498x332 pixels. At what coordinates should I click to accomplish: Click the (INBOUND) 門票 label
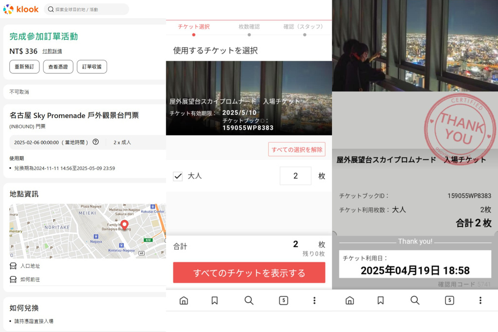[x=27, y=126]
